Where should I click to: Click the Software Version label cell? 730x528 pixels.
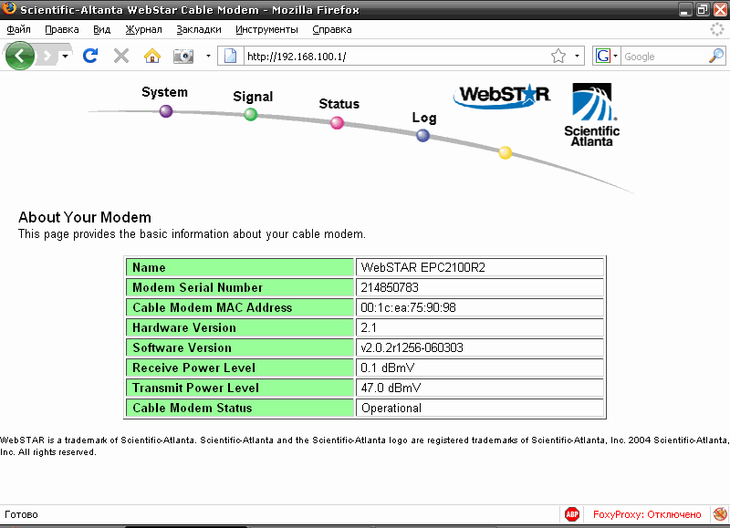[x=240, y=347]
